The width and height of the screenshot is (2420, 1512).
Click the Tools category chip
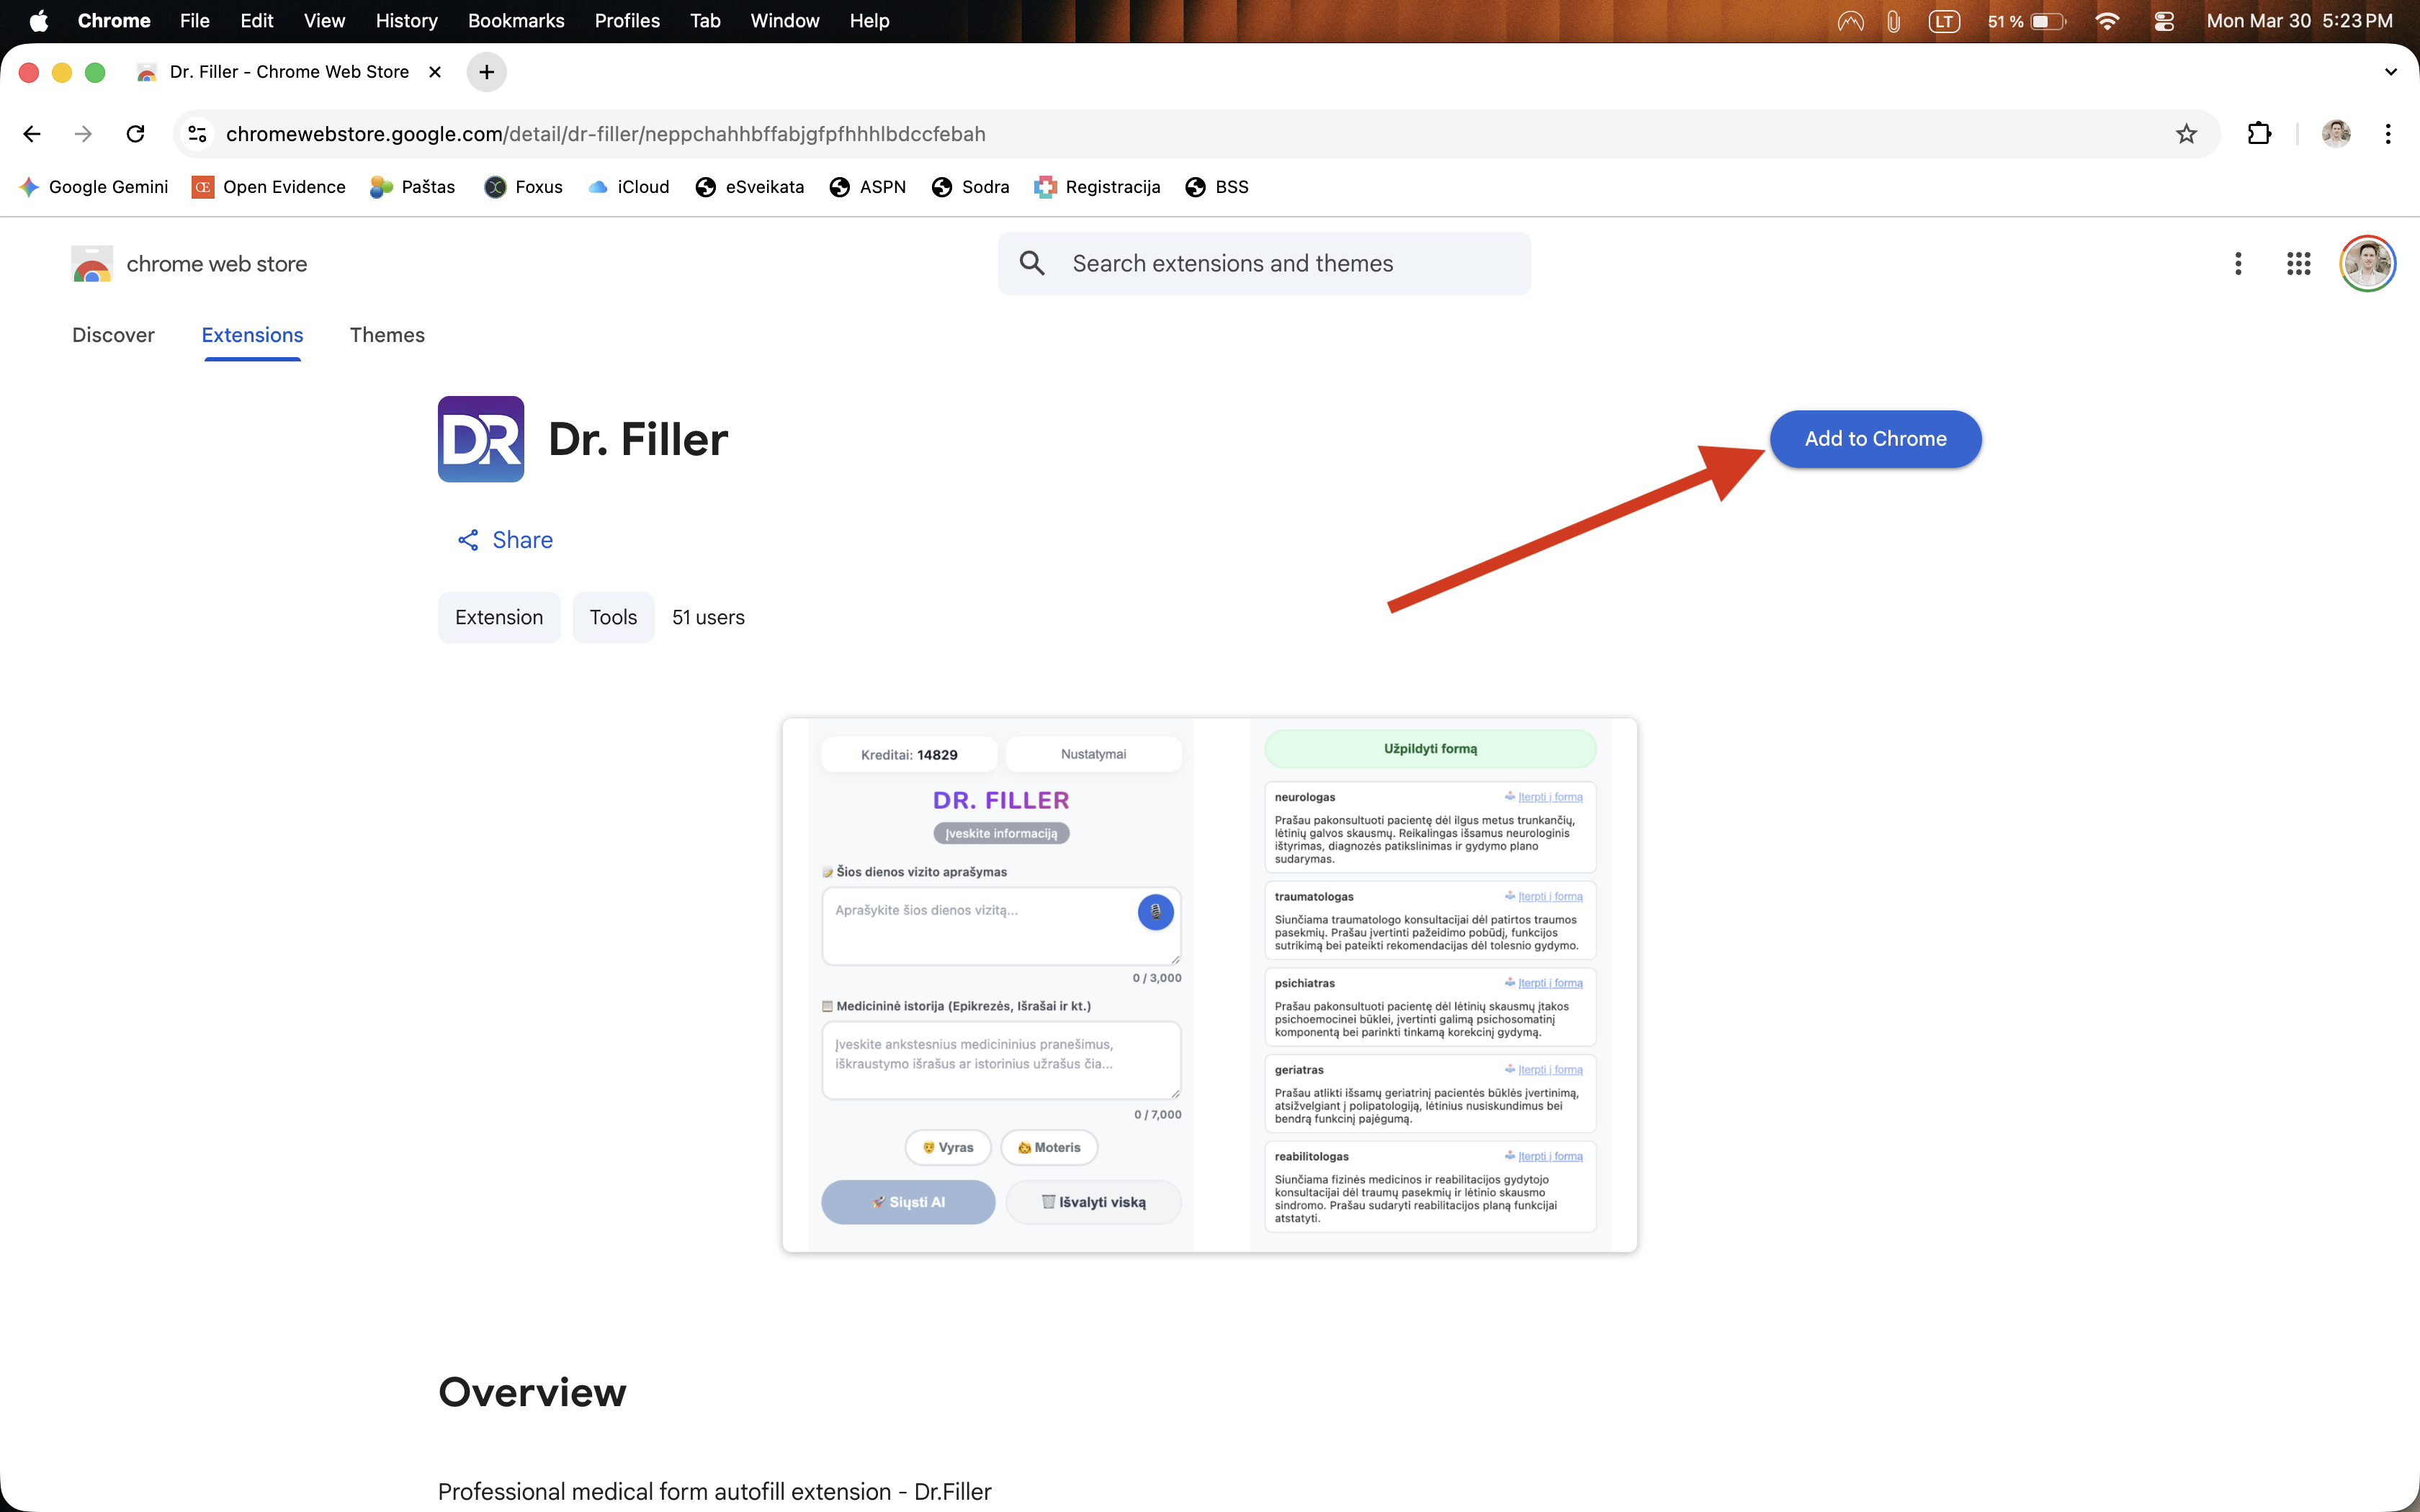click(613, 617)
